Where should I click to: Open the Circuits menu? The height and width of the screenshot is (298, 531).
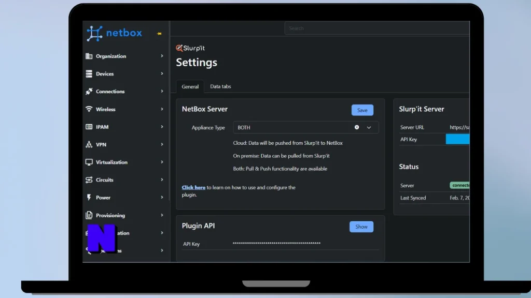click(x=124, y=180)
